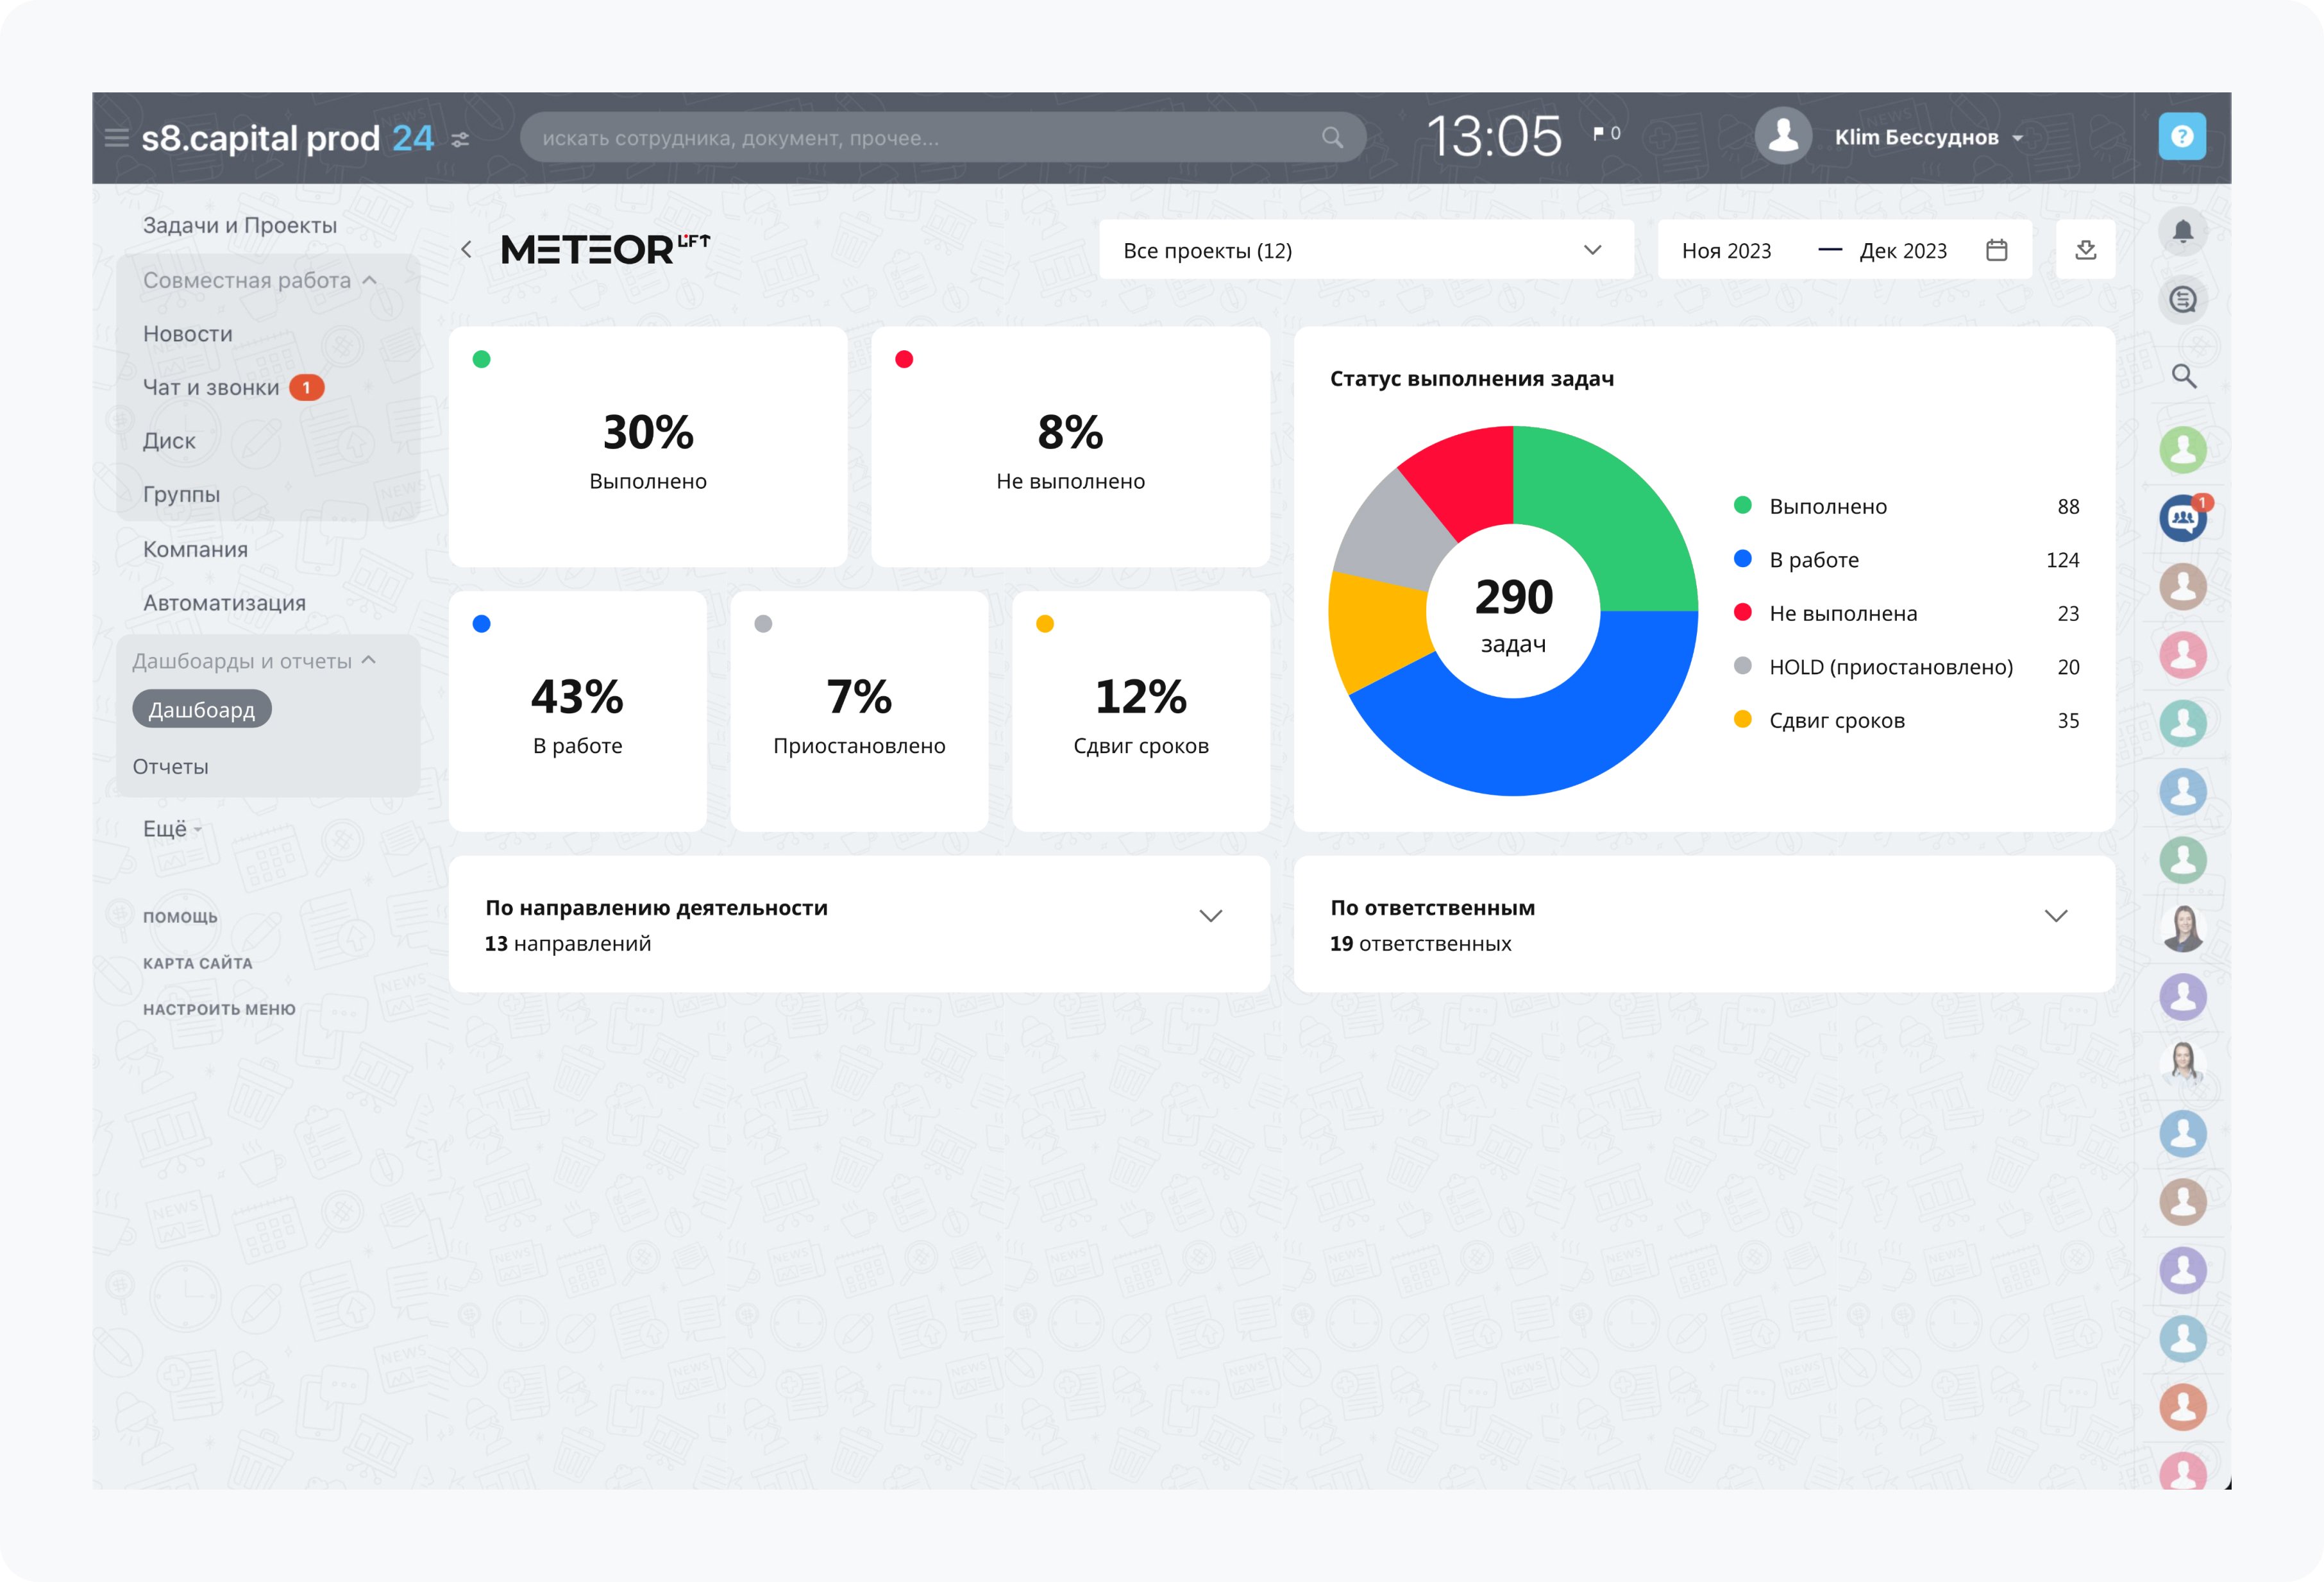Screen dimensions: 2324x1582
Task: Click the blue help question icon
Action: tap(2181, 136)
